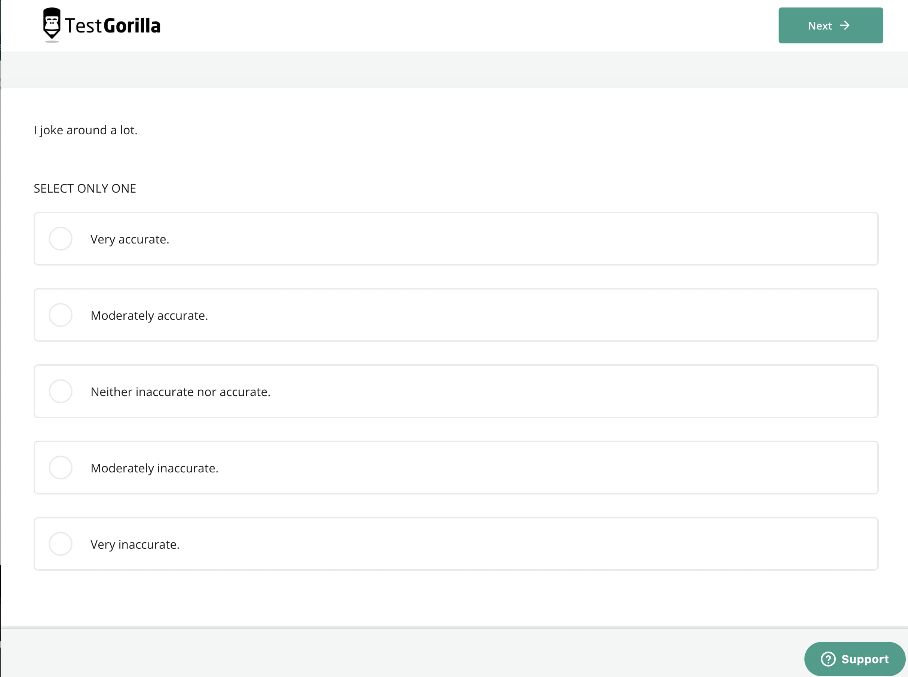Screen dimensions: 908x677
Task: Click the gray strip below the header
Action: pyautogui.click(x=454, y=70)
